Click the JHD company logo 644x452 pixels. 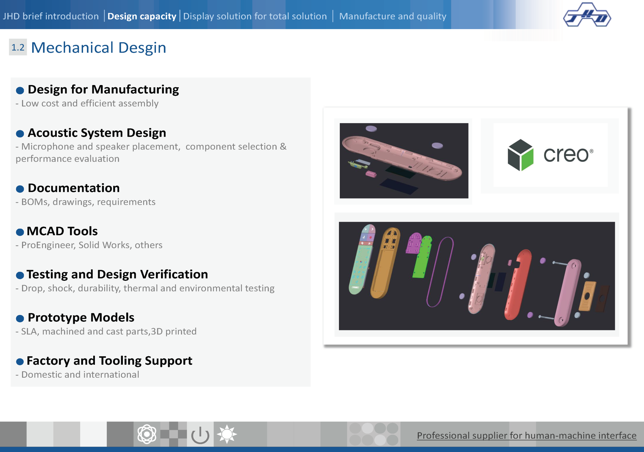click(587, 15)
